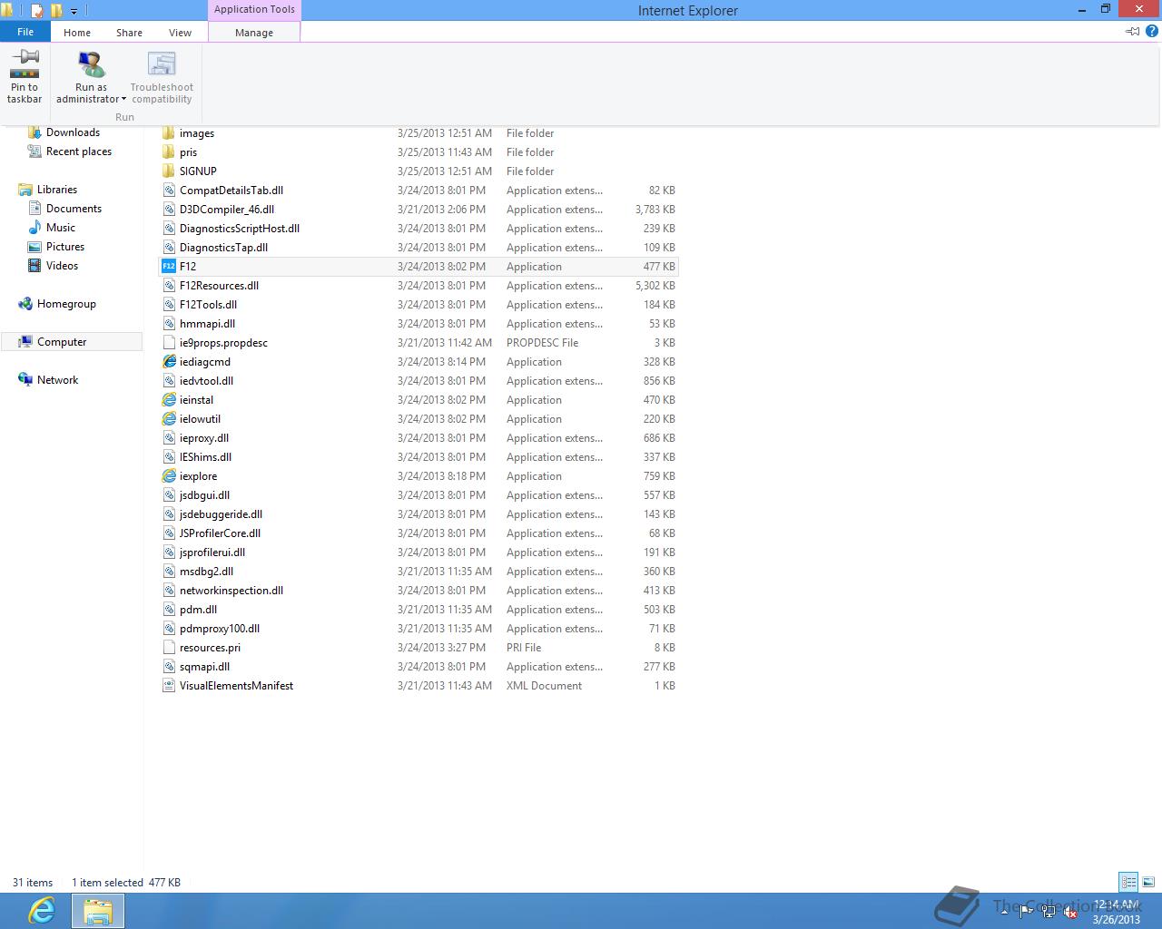This screenshot has width=1162, height=929.
Task: Select F12Resources.dll file name
Action: click(219, 286)
